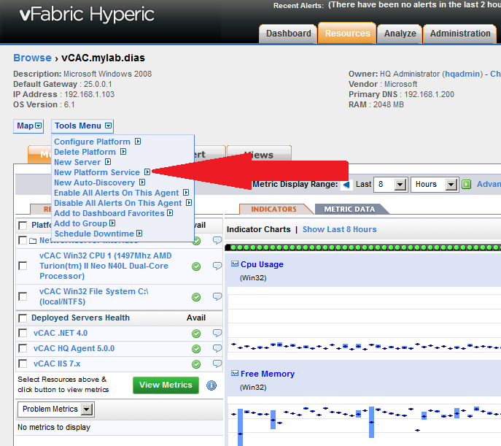The image size is (501, 446).
Task: Click previous range blue arrow icon
Action: coord(346,185)
